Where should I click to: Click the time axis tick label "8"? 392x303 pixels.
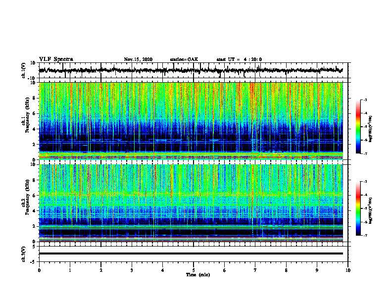click(286, 270)
